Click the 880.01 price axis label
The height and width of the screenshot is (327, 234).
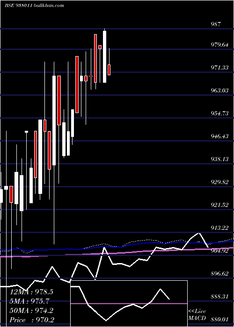219,320
